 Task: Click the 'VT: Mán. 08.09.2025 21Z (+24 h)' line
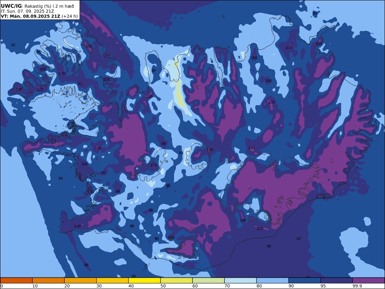(x=39, y=16)
